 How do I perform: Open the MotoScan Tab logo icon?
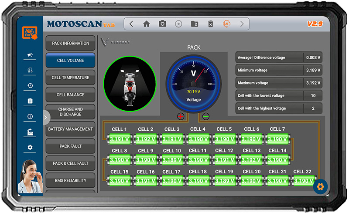[30, 33]
